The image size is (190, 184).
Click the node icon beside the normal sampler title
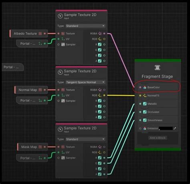pos(60,72)
